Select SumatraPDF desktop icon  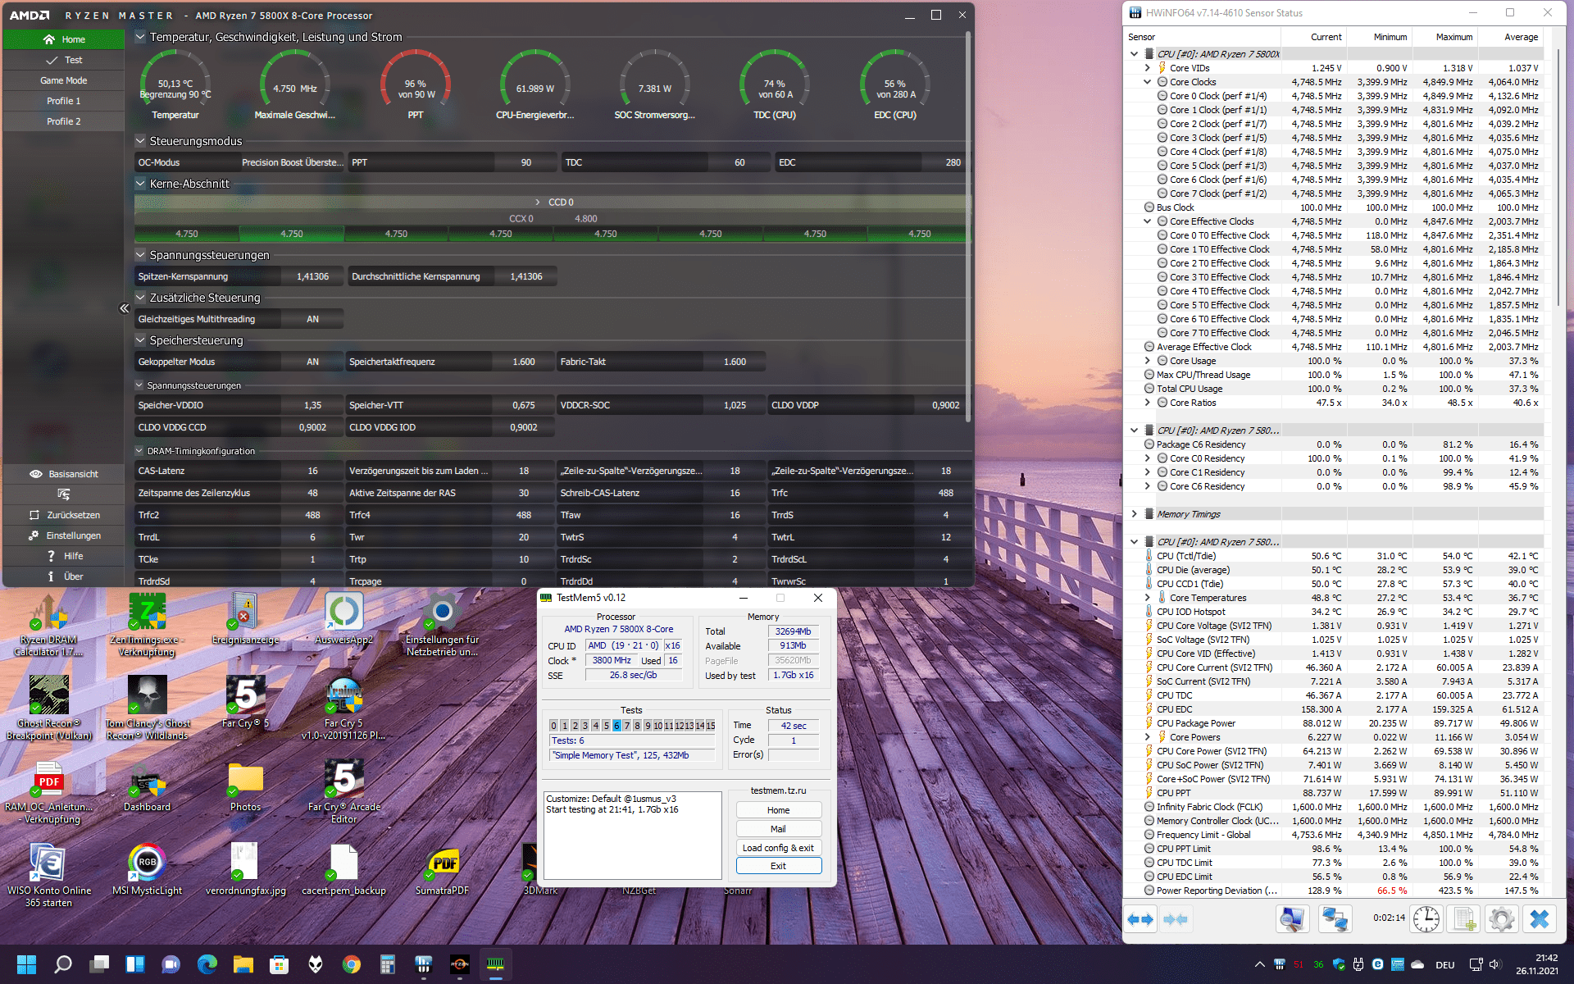coord(442,869)
